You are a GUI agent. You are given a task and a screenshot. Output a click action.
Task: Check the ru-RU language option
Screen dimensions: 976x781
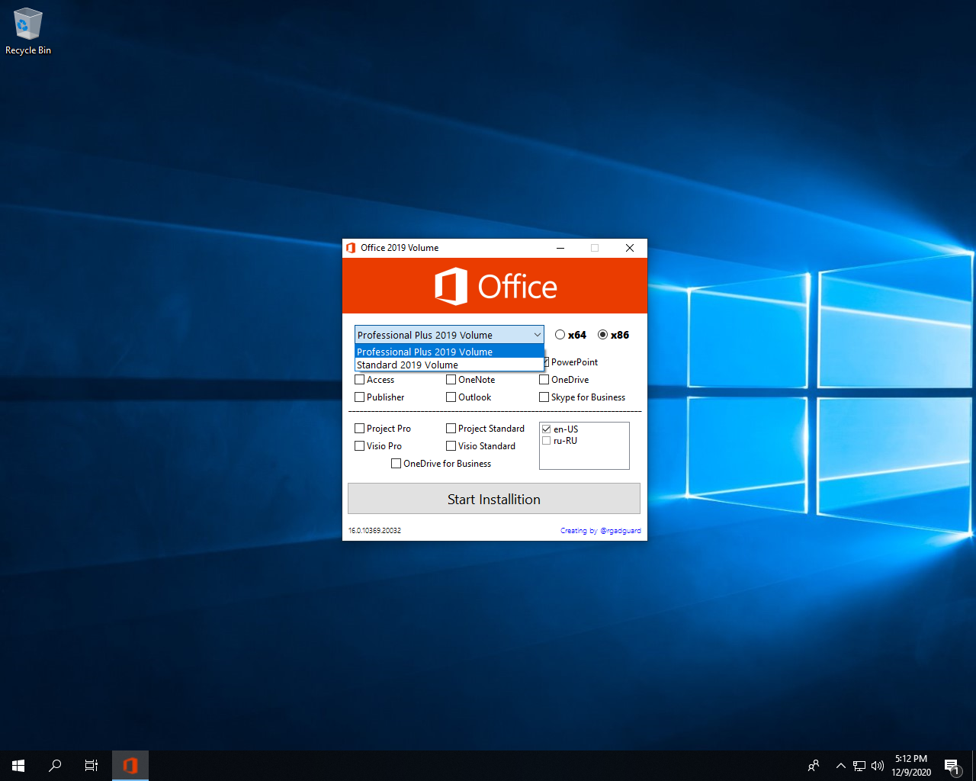(x=546, y=441)
